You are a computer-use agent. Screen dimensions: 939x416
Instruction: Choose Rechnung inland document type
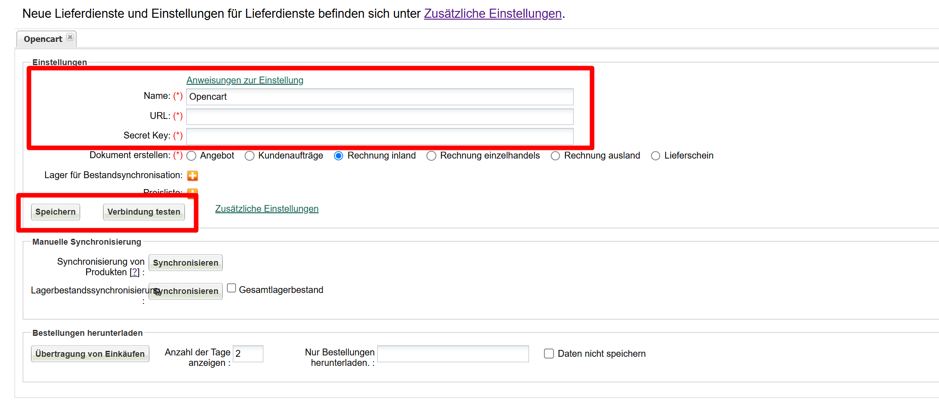[x=339, y=156]
